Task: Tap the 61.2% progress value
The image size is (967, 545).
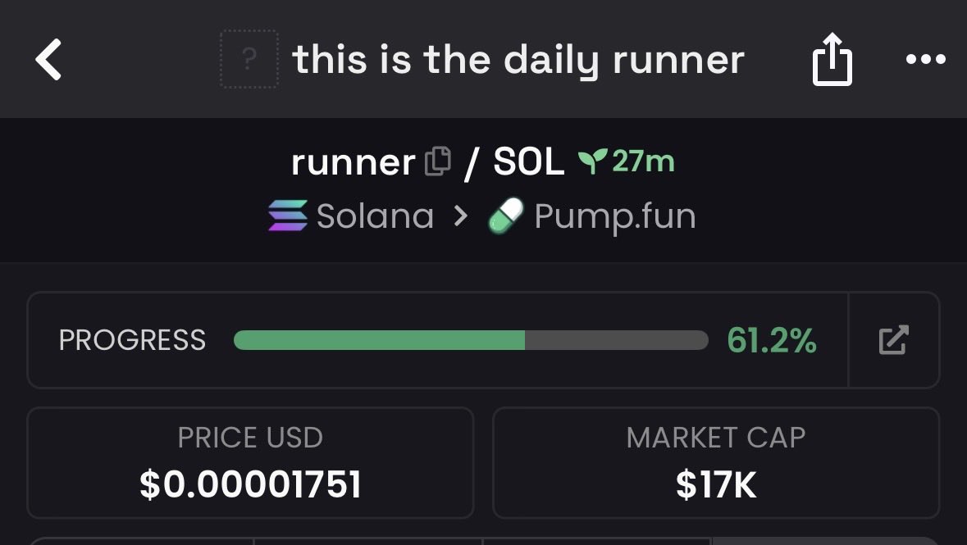Action: 771,340
